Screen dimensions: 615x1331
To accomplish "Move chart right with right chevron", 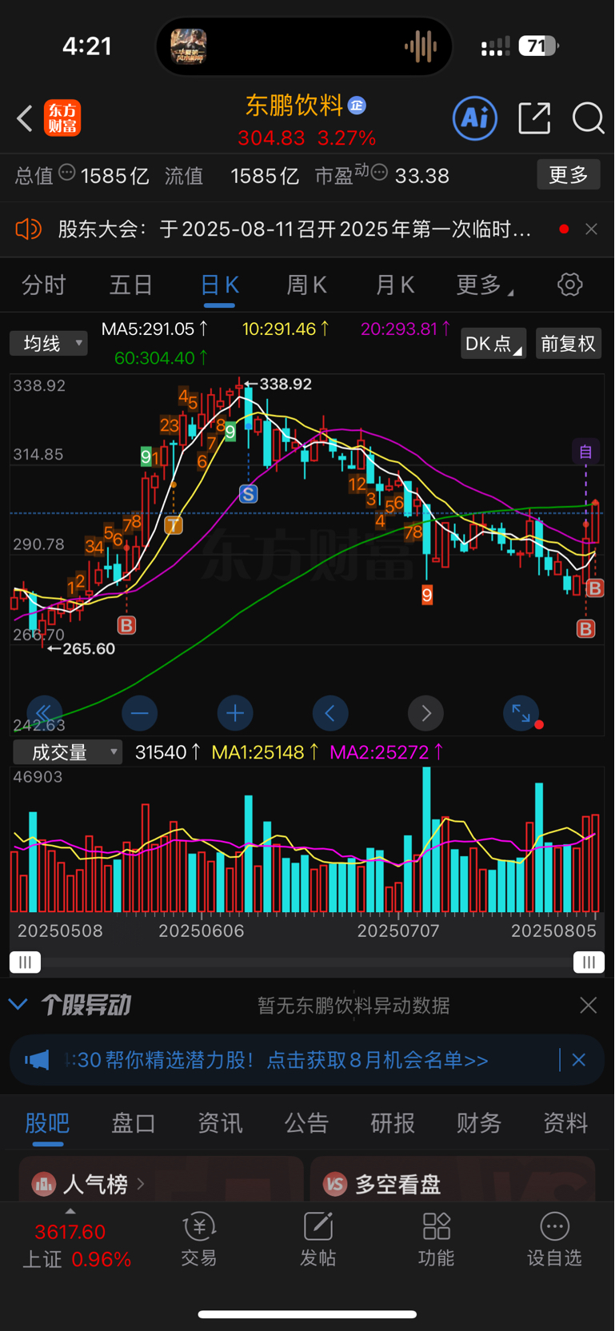I will (426, 712).
